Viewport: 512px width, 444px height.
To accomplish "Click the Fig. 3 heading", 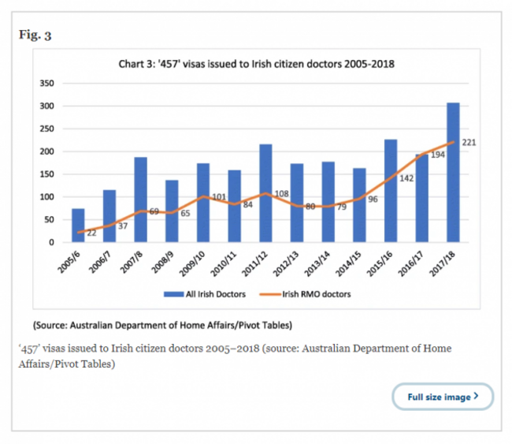I will 35,35.
